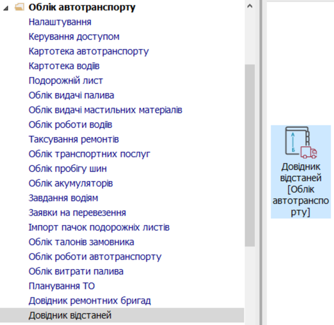Open Облік видачі мастильних матеріалів
The height and width of the screenshot is (325, 334).
coord(105,110)
